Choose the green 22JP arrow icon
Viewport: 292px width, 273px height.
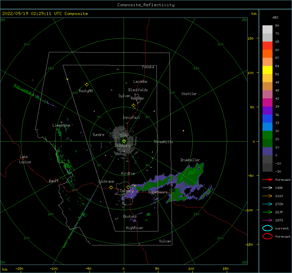[x=267, y=212]
